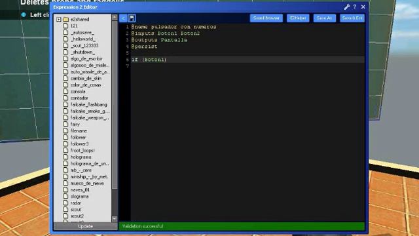Expand the e2shared folder with plus box
The height and width of the screenshot is (236, 419).
[x=59, y=19]
